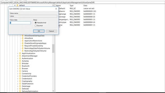The width and height of the screenshot is (165, 93).
Task: Click the DataProtection folder icon
Action: coord(20,84)
